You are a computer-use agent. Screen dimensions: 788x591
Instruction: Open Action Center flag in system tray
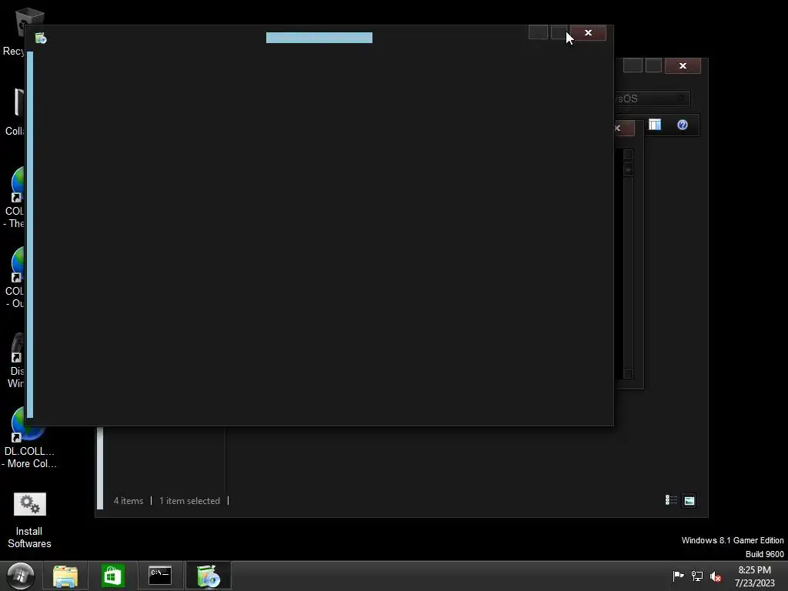(x=678, y=576)
